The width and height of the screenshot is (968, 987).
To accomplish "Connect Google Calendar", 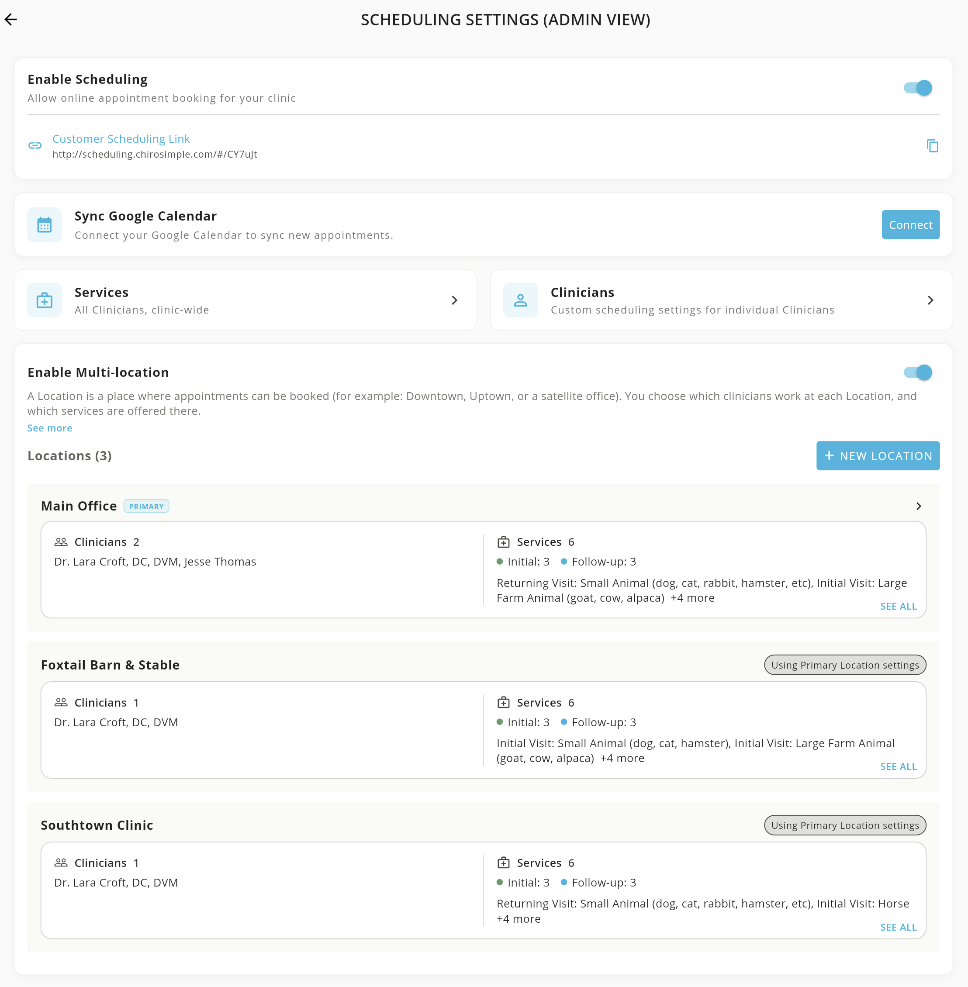I will tap(910, 224).
